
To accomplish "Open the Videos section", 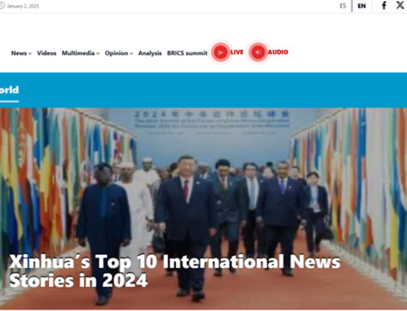I will [46, 53].
